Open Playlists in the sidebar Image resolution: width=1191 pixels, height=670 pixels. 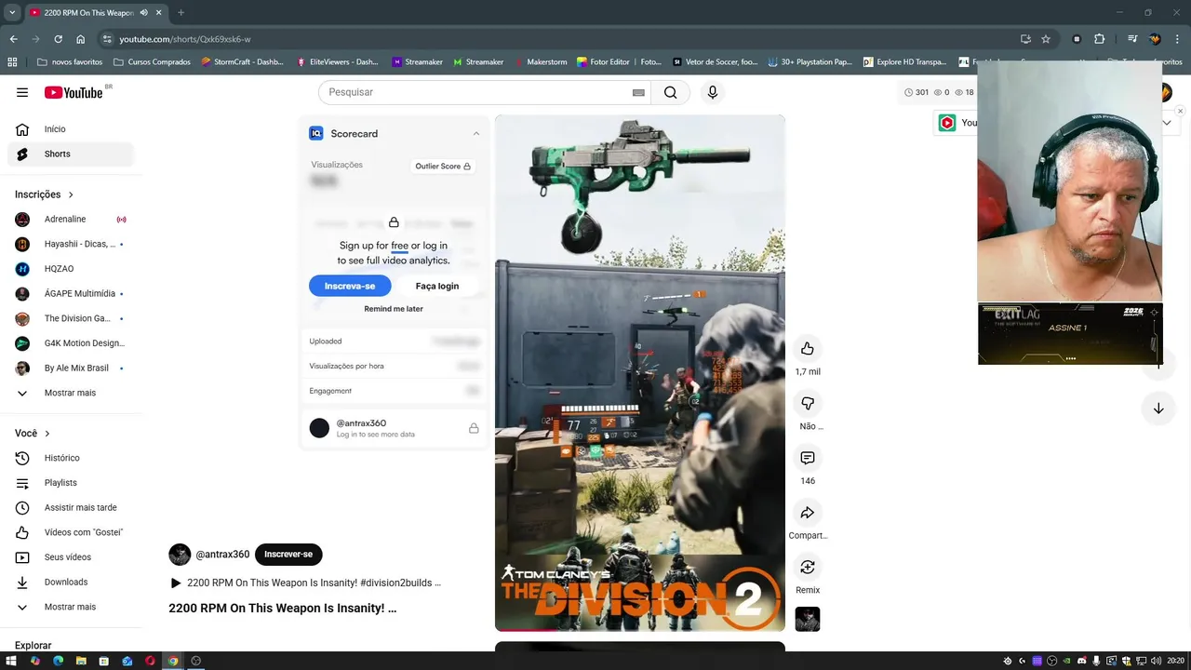click(x=71, y=483)
